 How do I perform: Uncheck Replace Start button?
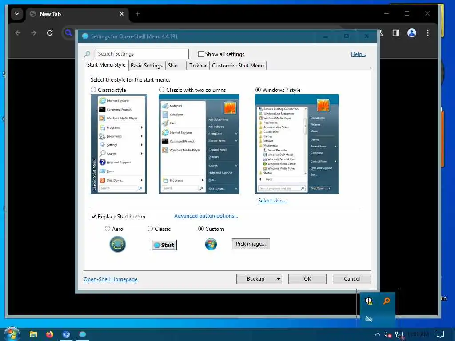coord(93,217)
